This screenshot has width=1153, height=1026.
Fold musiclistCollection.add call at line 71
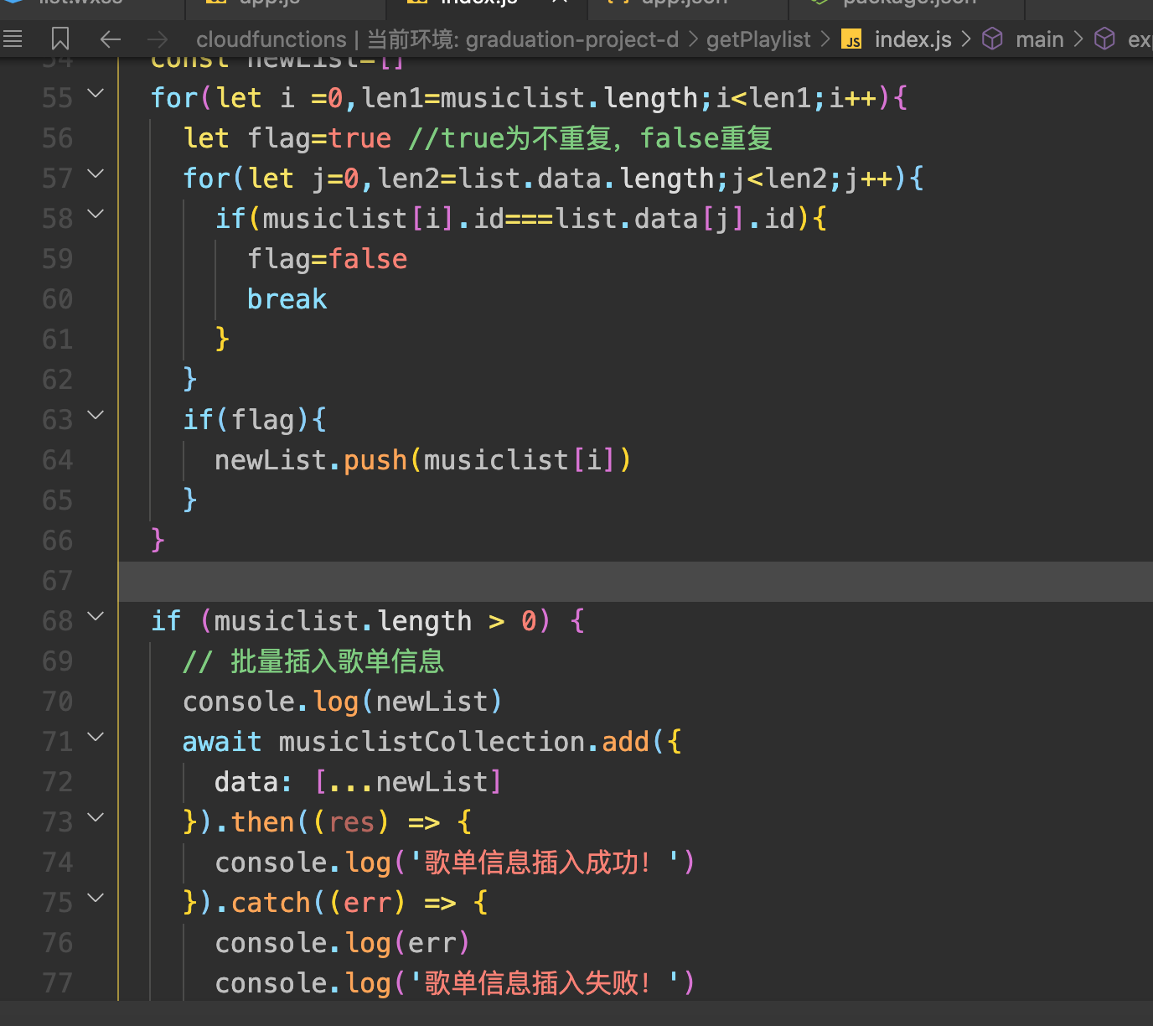[x=96, y=737]
